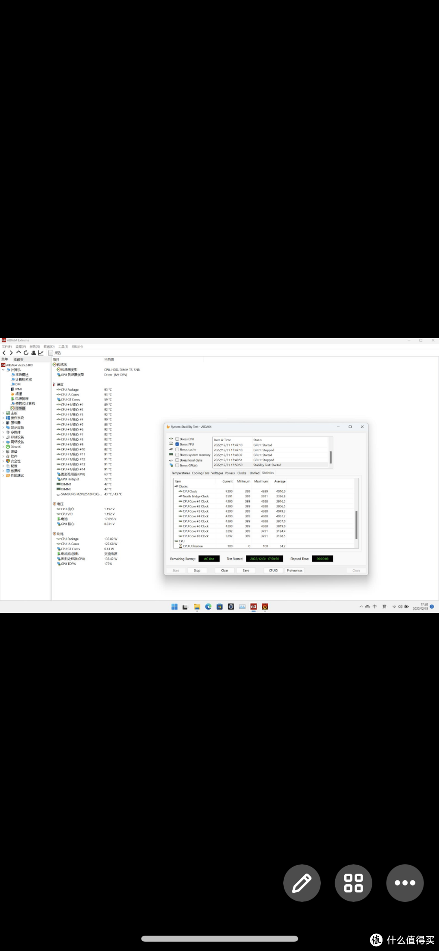Collapse the 计算机 tree node

pyautogui.click(x=3, y=370)
